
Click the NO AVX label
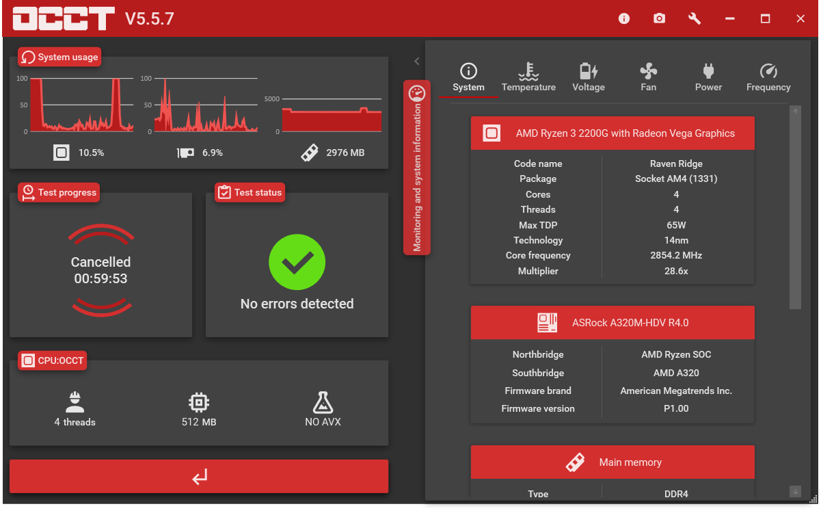tap(323, 422)
